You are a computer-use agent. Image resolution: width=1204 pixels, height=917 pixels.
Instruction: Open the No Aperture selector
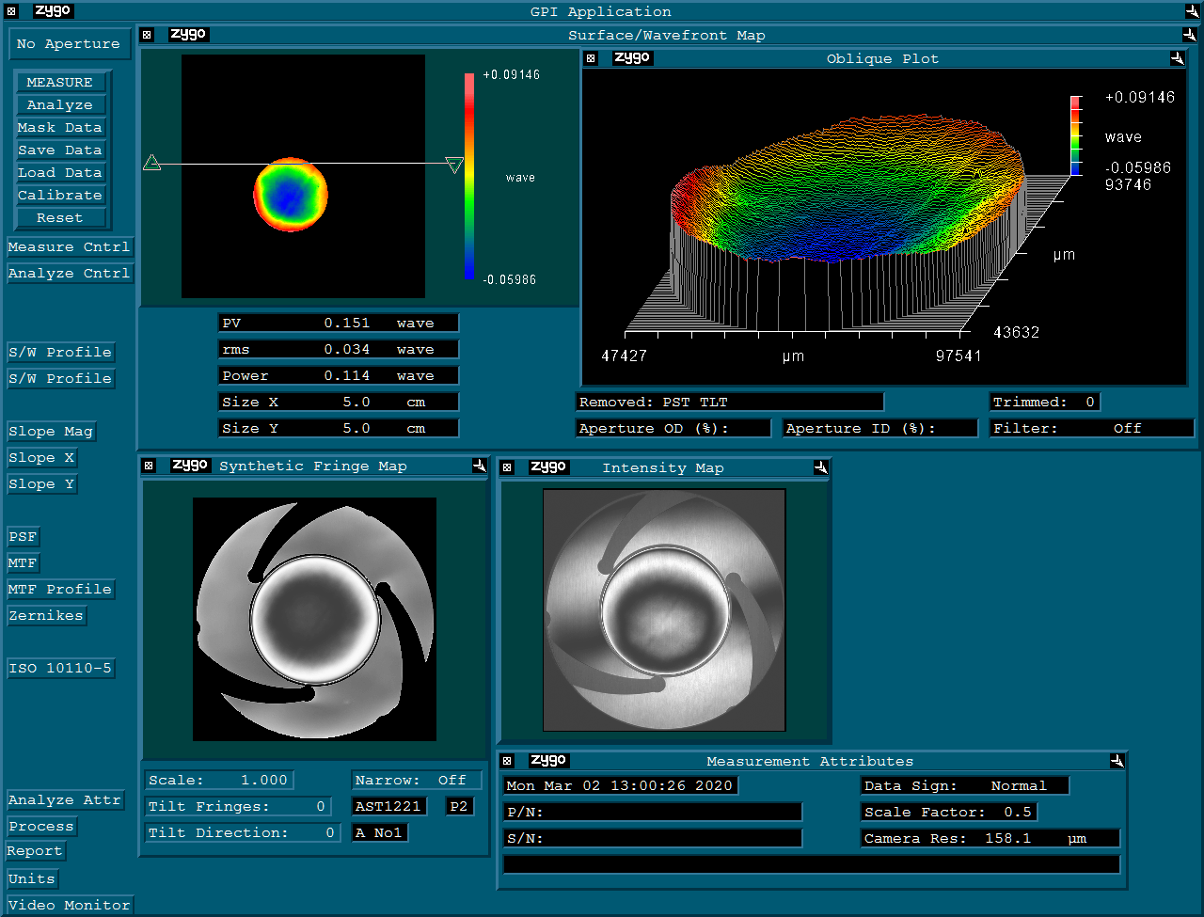[x=68, y=44]
